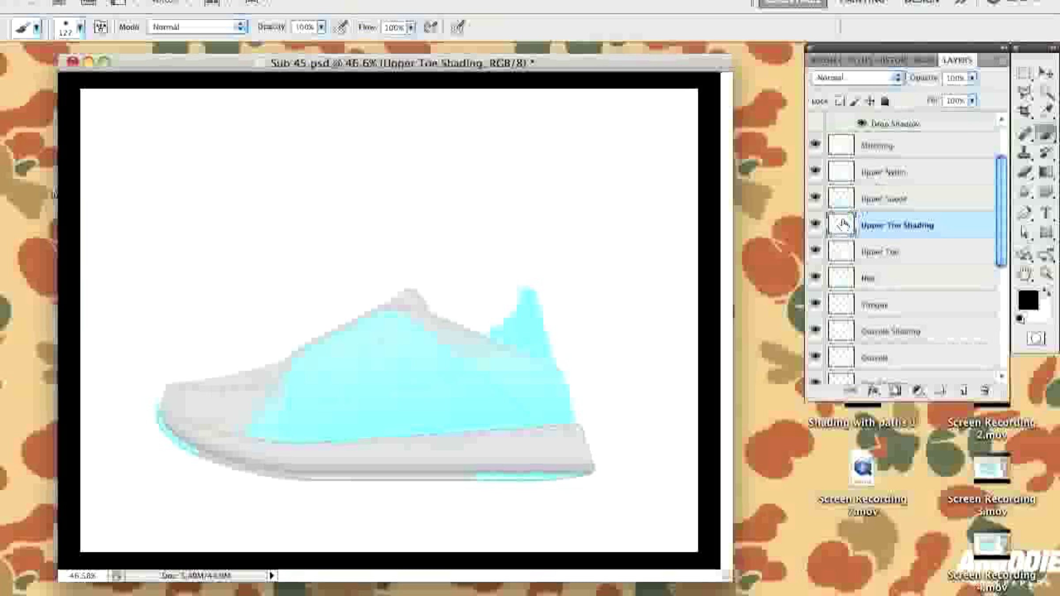
Task: Open the Brush panel toggle icon
Action: pos(101,27)
